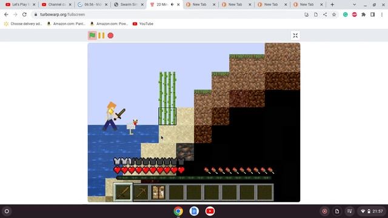
Task: Select the wooden door hotbar slot
Action: (159, 192)
